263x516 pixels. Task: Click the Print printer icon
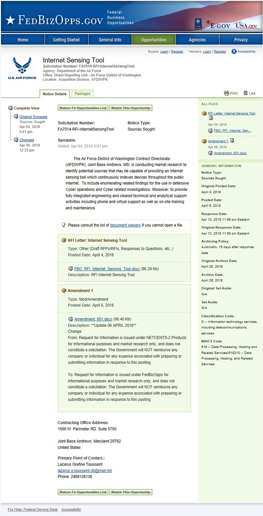[227, 93]
